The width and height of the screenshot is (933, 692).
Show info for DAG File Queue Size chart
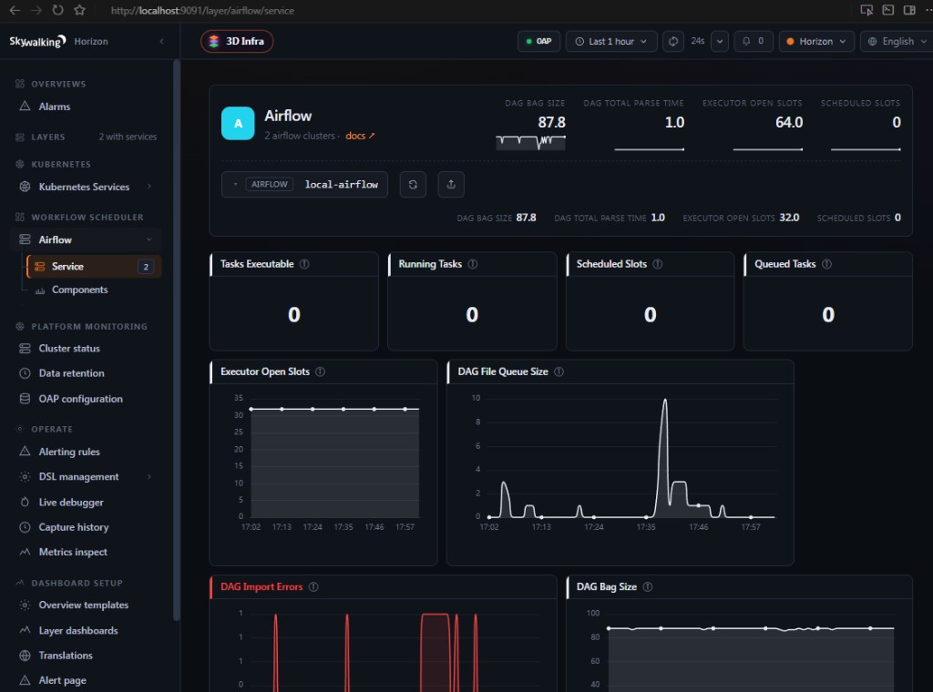click(559, 371)
